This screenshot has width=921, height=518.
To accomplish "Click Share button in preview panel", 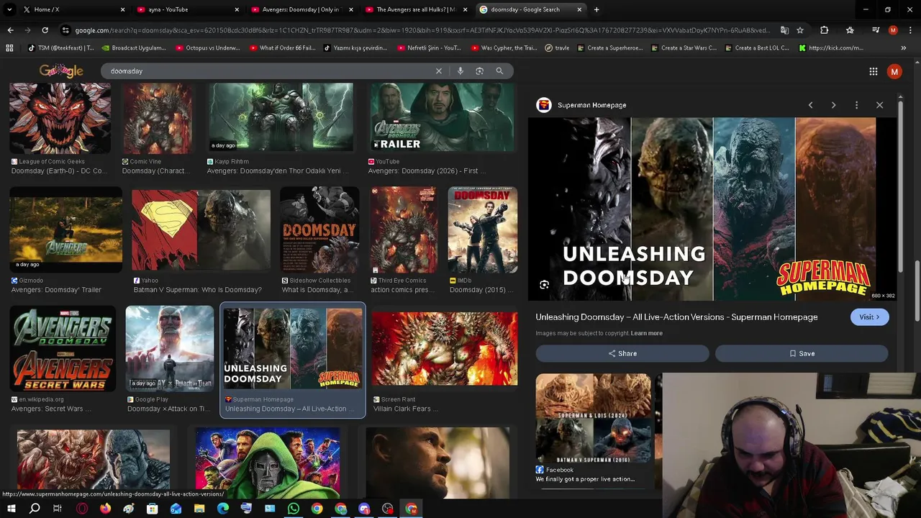I will (x=622, y=353).
